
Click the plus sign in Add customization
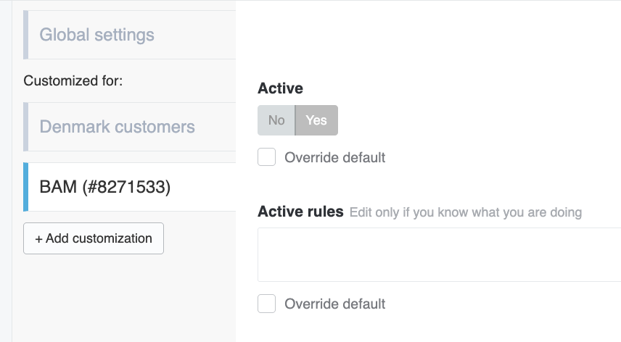(x=39, y=239)
